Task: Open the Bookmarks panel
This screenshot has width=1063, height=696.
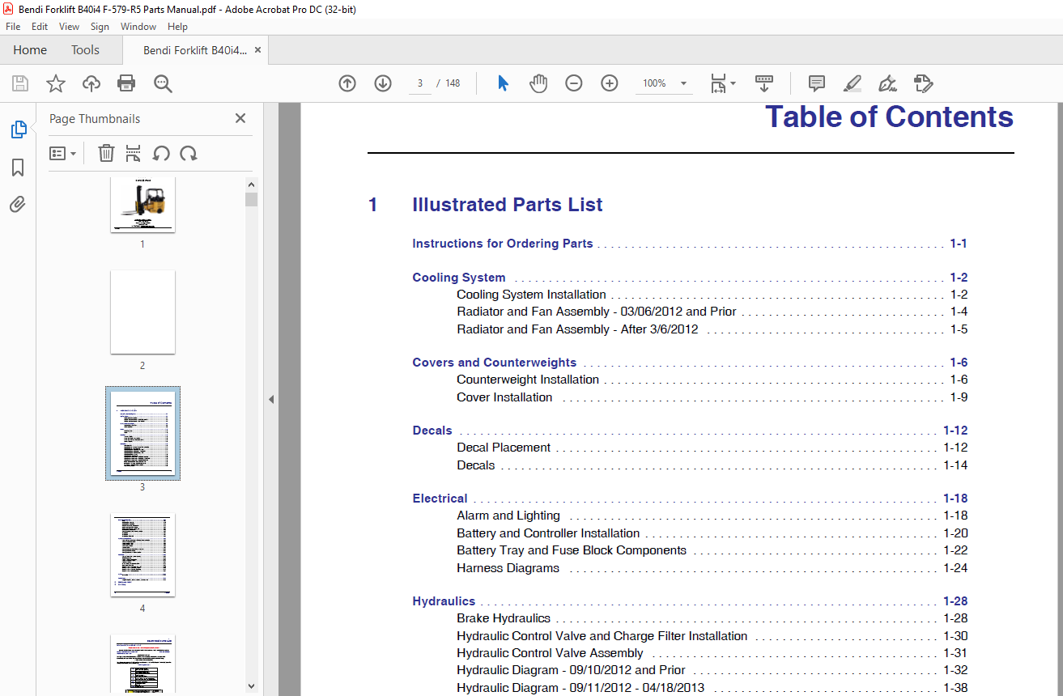Action: pos(18,168)
